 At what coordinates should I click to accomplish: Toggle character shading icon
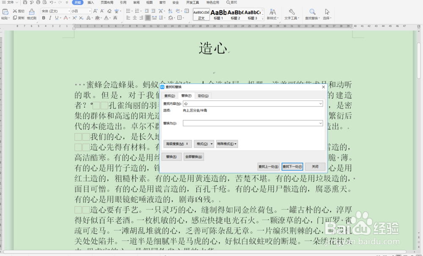[115, 18]
